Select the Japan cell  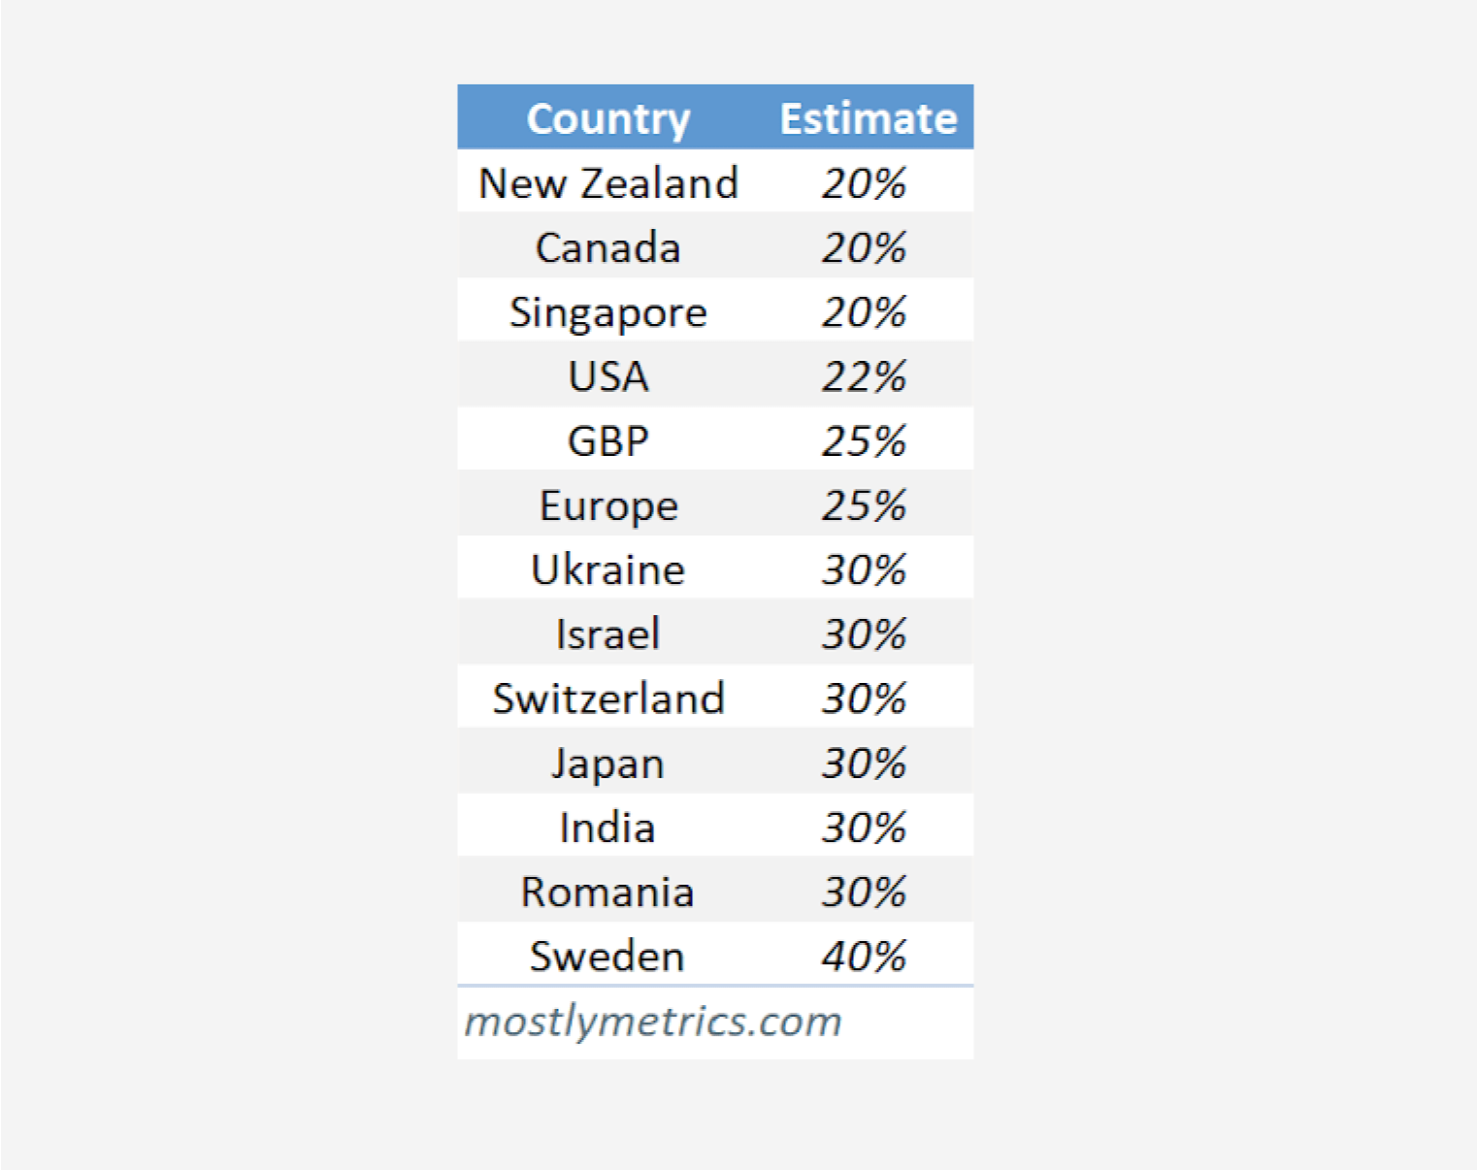pyautogui.click(x=607, y=764)
